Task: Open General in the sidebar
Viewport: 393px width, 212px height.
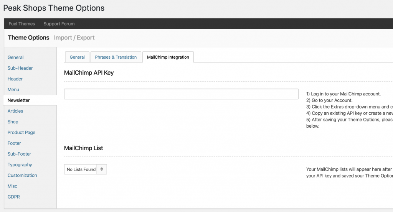Action: (x=15, y=58)
